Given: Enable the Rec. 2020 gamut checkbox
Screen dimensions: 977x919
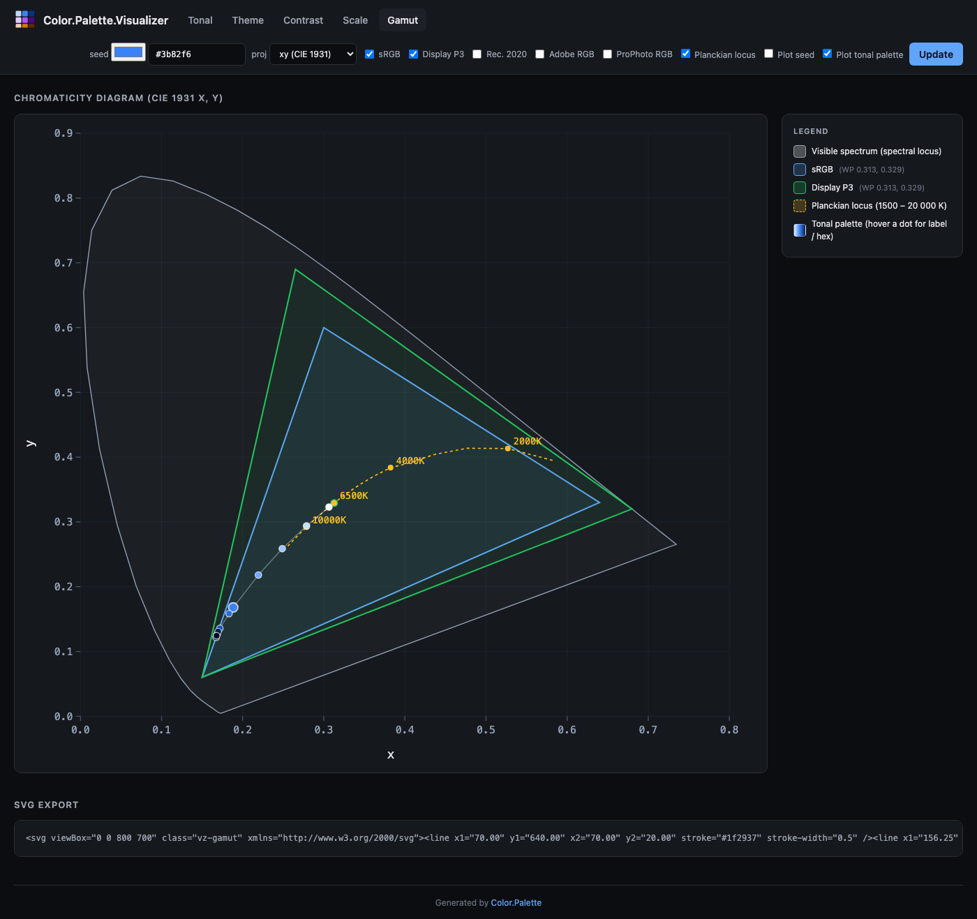Looking at the screenshot, I should point(477,54).
